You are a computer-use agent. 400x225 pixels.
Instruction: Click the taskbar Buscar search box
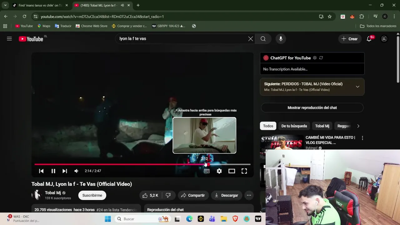[x=142, y=219]
